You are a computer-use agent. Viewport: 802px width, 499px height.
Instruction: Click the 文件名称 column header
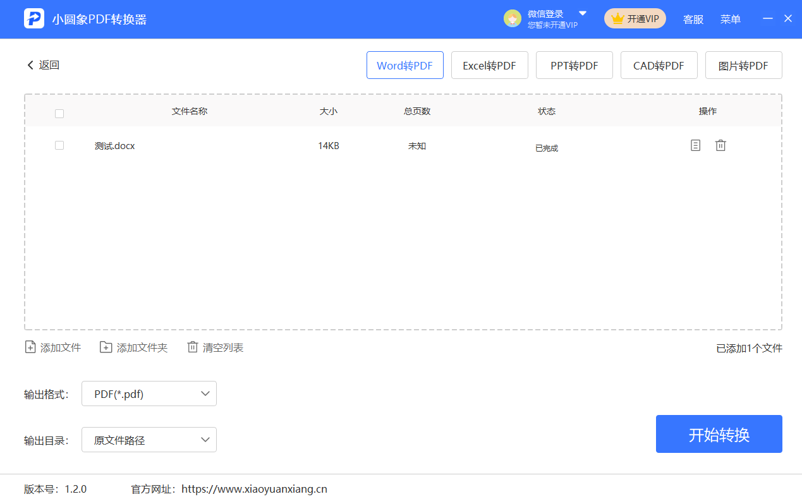(190, 111)
